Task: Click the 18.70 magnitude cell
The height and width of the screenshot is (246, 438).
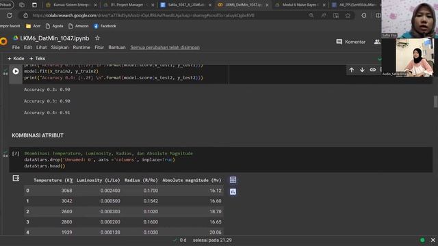Action: 216,211
